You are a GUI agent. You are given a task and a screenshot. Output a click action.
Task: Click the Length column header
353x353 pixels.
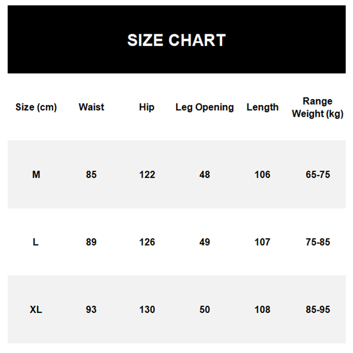(263, 107)
